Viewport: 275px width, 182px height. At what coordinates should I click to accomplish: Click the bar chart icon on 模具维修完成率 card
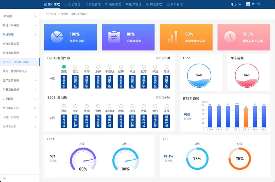tap(172, 37)
